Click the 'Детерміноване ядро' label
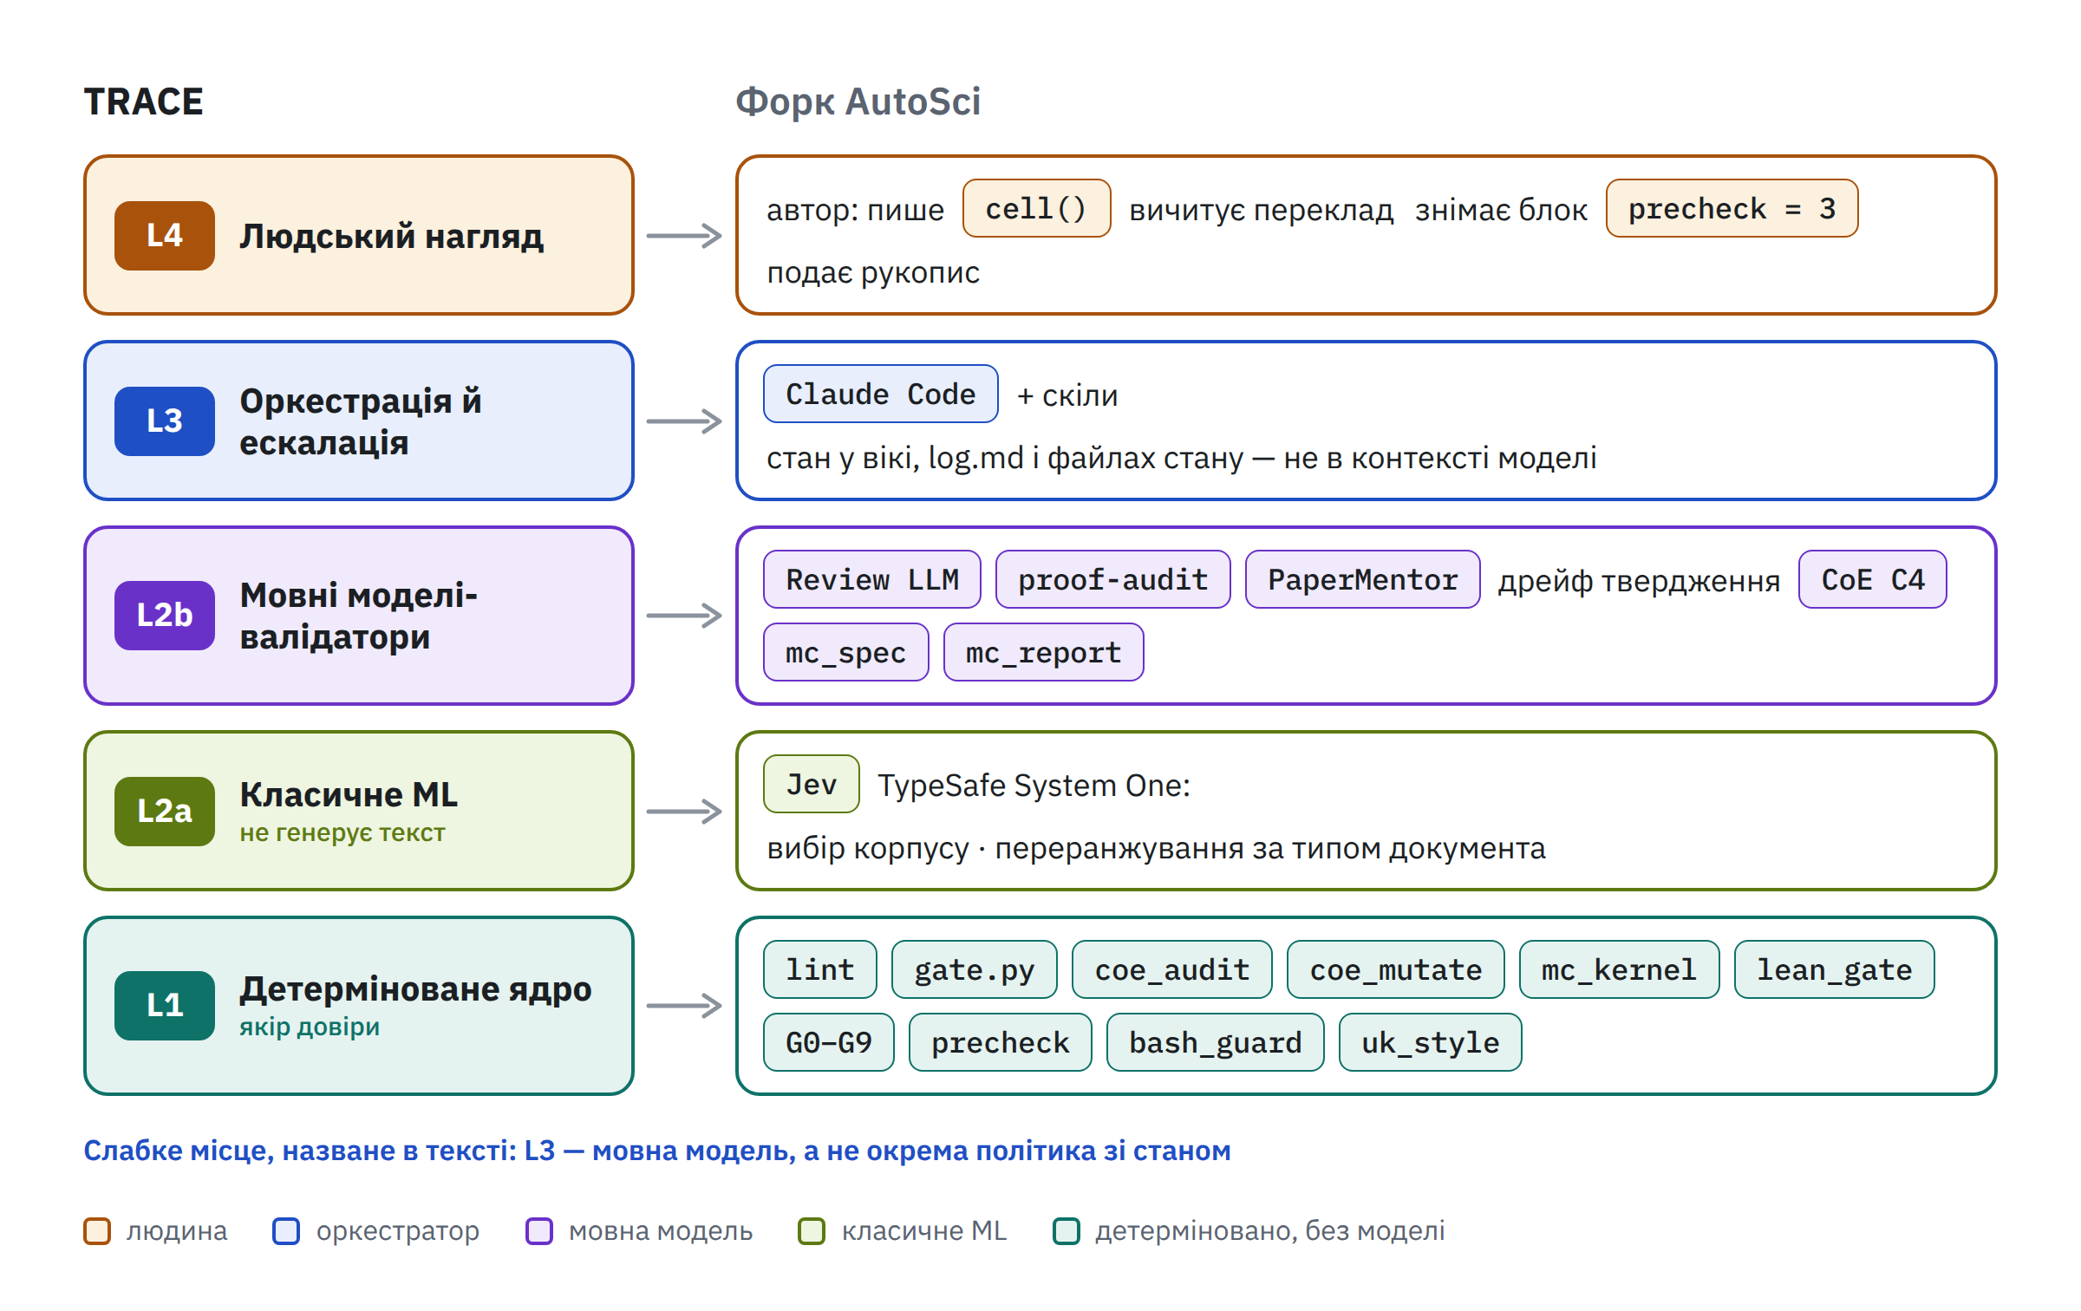This screenshot has width=2081, height=1311. click(x=416, y=989)
